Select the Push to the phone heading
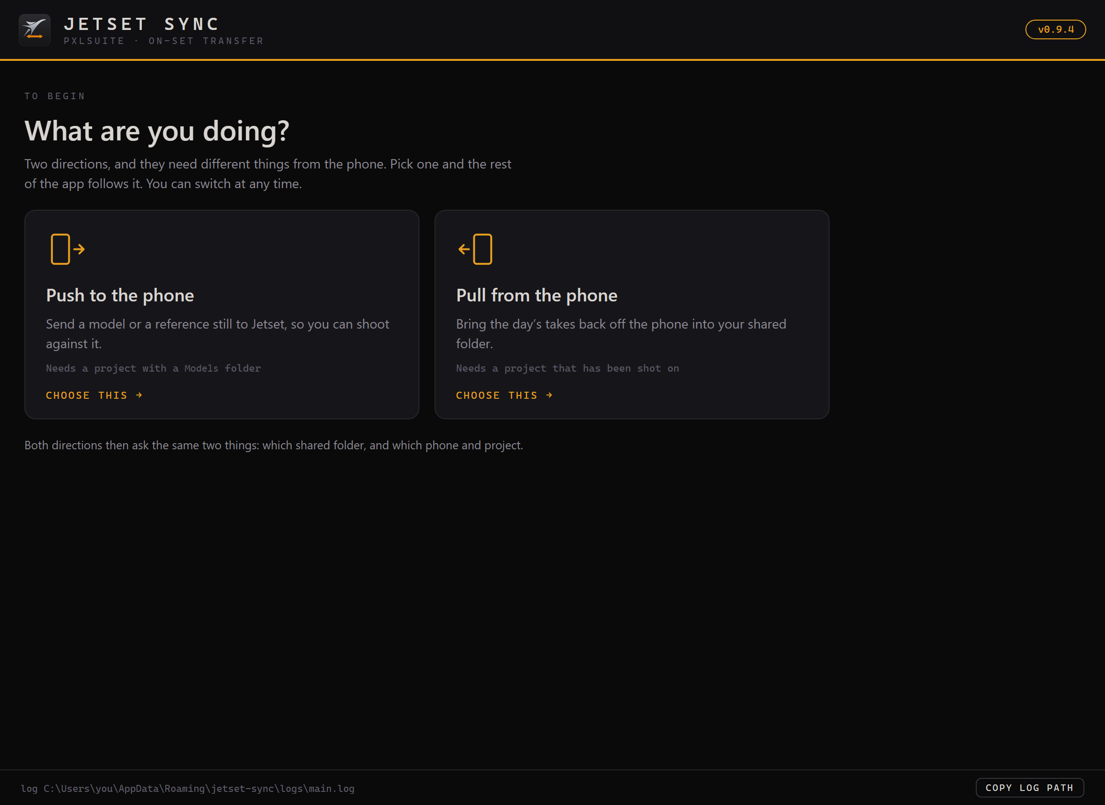Viewport: 1105px width, 805px height. coord(120,295)
